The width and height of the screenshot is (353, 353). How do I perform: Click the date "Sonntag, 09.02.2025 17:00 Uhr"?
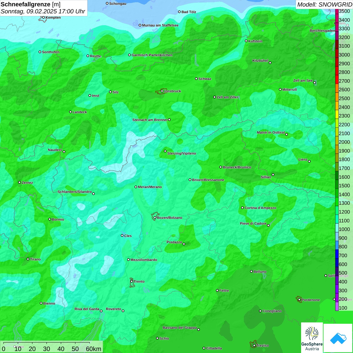point(43,11)
